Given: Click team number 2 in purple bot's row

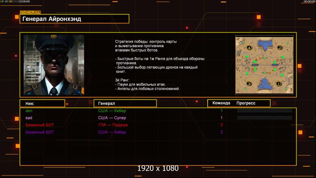Looking at the screenshot, I should pyautogui.click(x=221, y=132).
